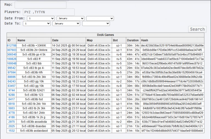The height and width of the screenshot is (139, 211).
Task: Open the Date From day dropdown
Action: click(x=41, y=18)
